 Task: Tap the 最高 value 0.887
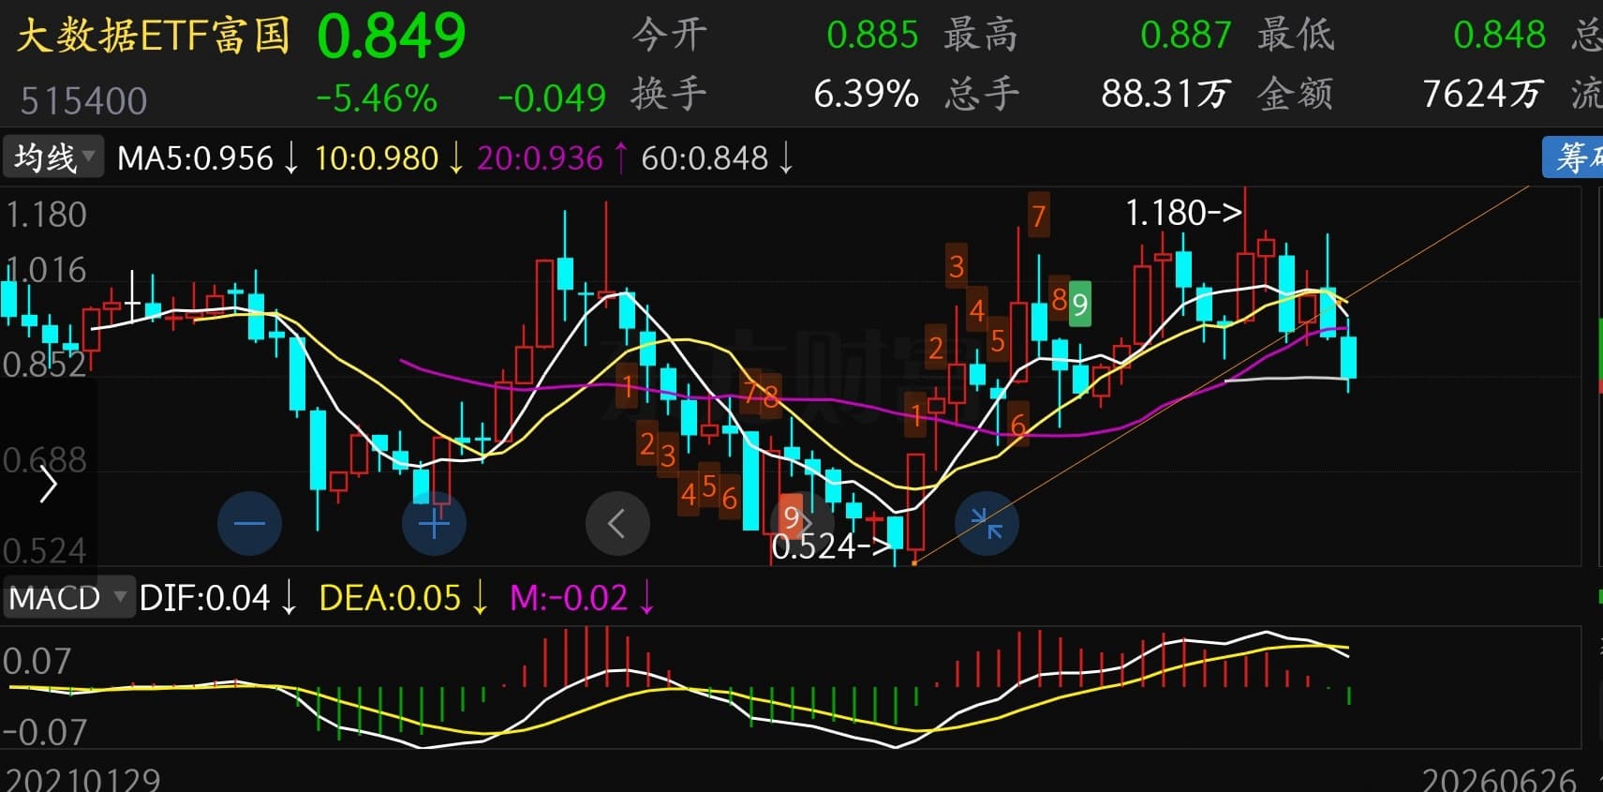[x=1185, y=36]
